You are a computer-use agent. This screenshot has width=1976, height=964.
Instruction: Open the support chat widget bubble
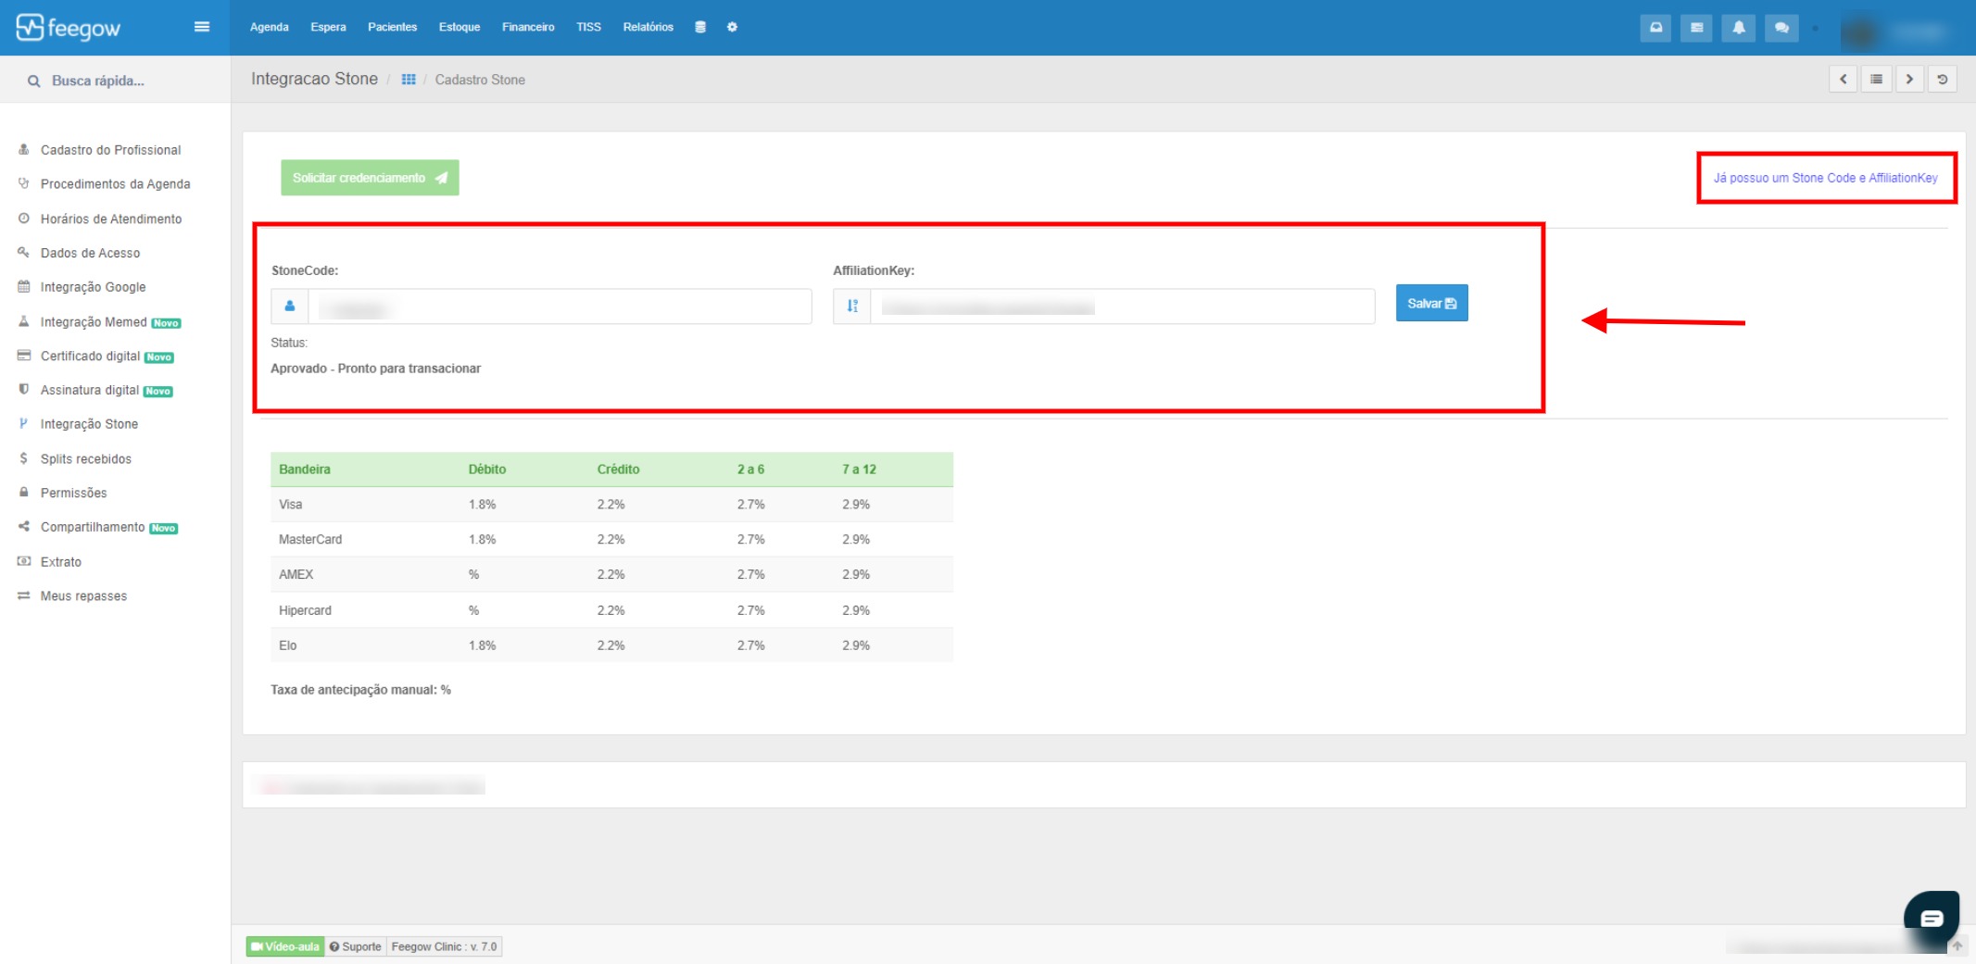click(x=1932, y=918)
